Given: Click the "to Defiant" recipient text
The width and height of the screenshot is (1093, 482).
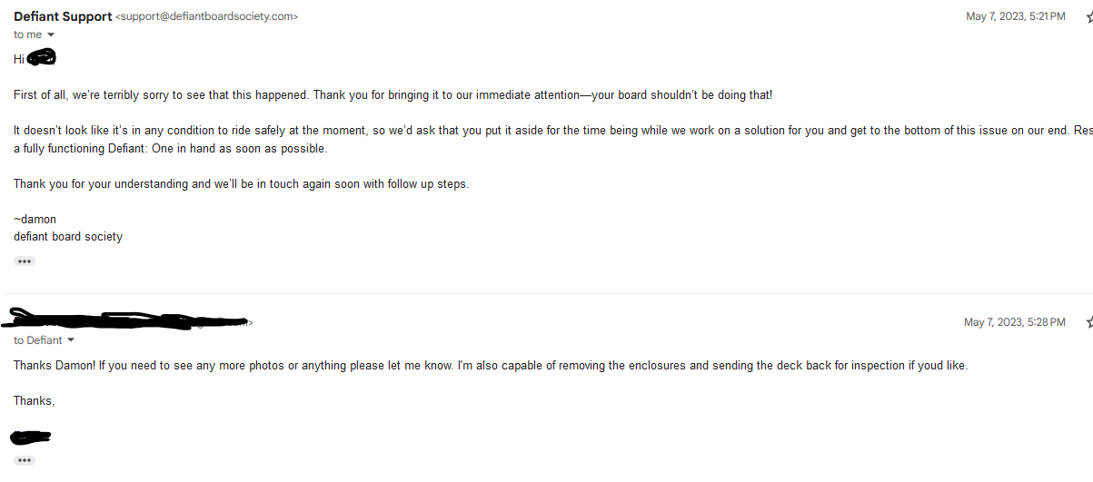Looking at the screenshot, I should click(38, 340).
